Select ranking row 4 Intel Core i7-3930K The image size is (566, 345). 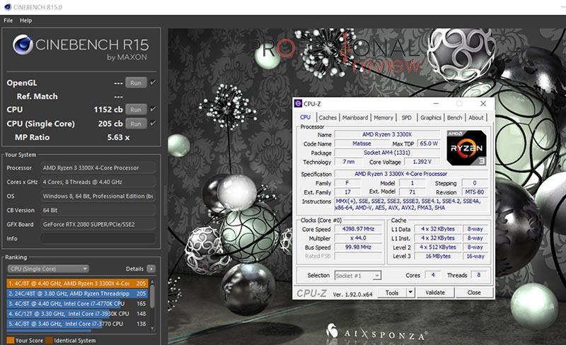[77, 314]
